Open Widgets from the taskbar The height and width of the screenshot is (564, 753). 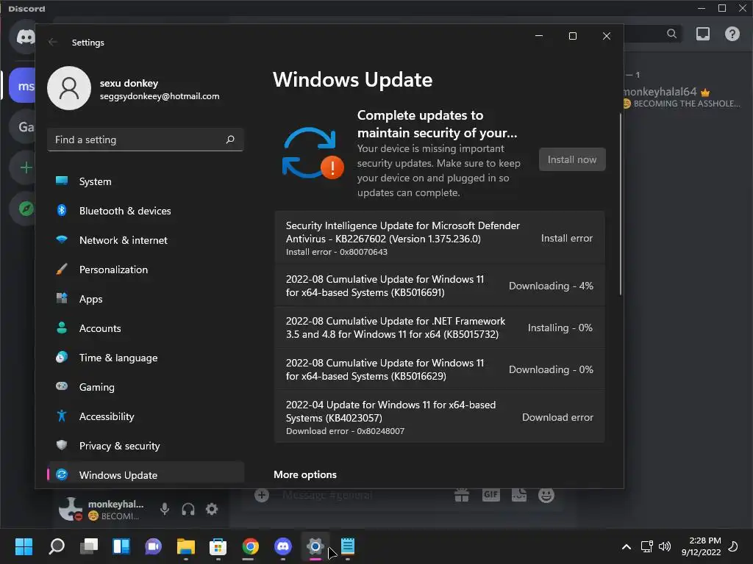(x=121, y=546)
